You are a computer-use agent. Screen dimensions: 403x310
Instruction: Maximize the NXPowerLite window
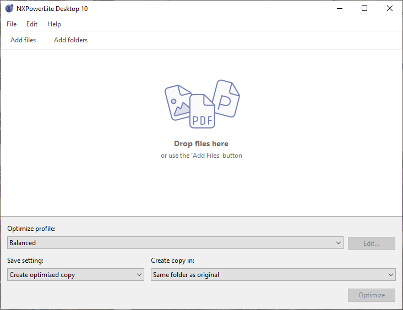[364, 8]
